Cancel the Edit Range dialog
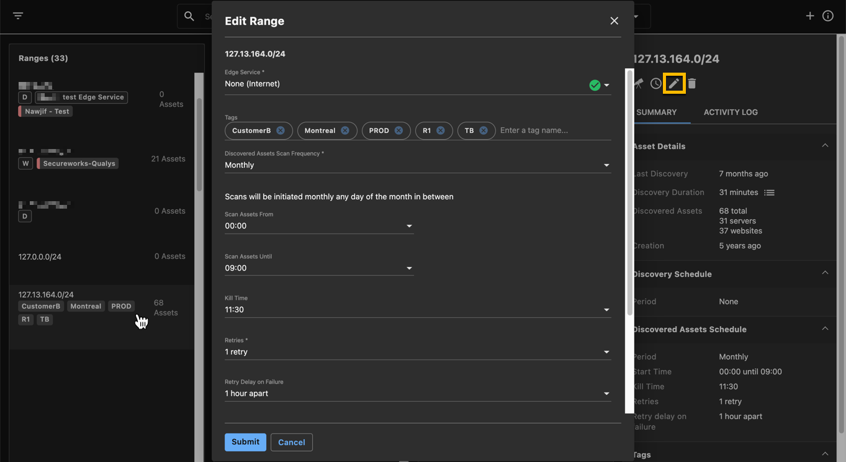Viewport: 846px width, 462px height. (x=292, y=442)
